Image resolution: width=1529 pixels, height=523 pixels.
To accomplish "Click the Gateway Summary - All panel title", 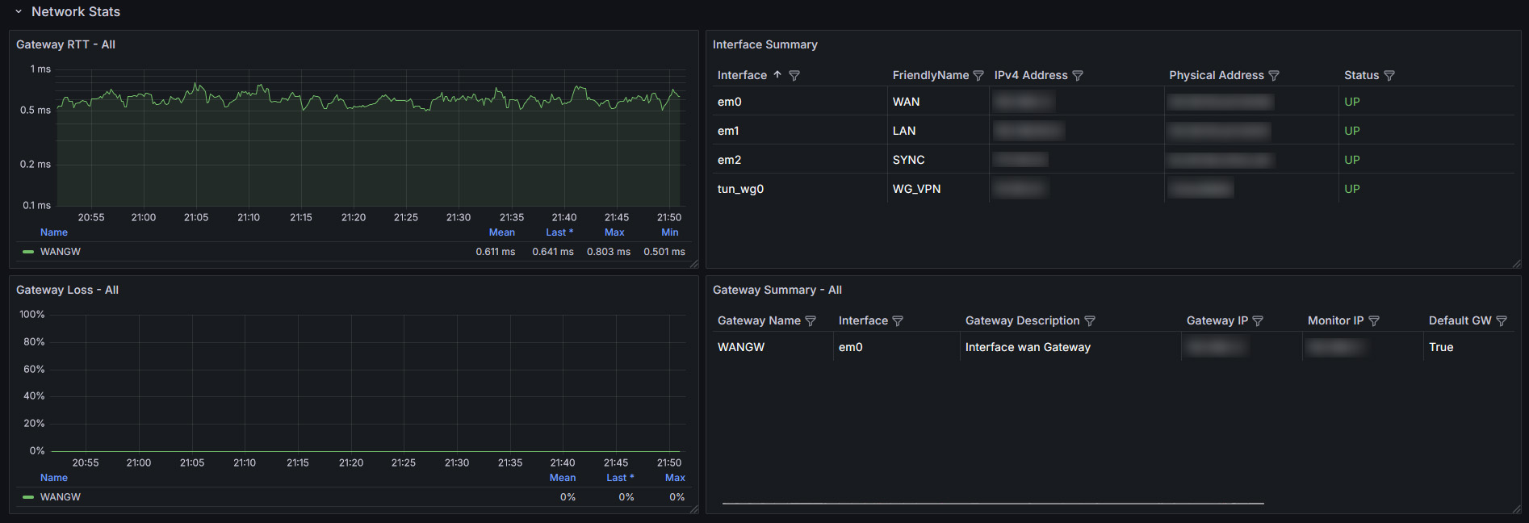I will (x=777, y=290).
